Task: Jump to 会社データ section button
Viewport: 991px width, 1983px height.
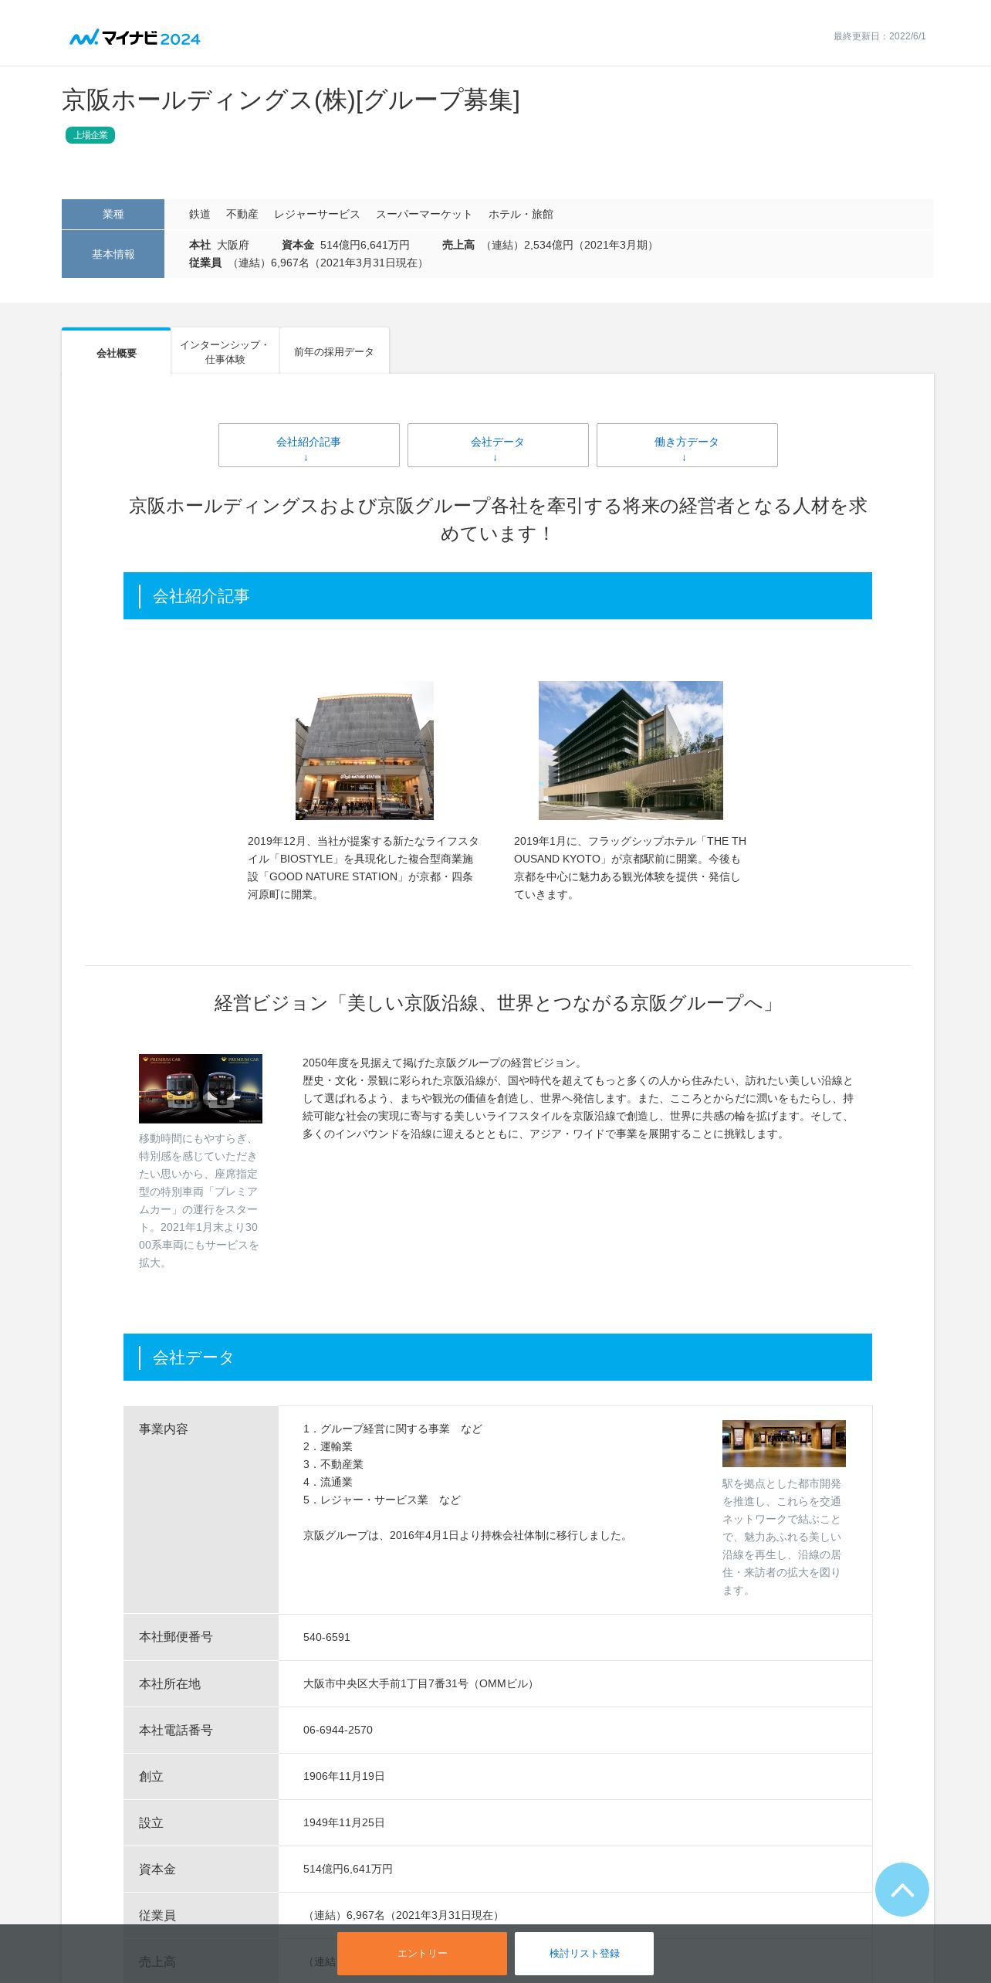Action: 498,445
